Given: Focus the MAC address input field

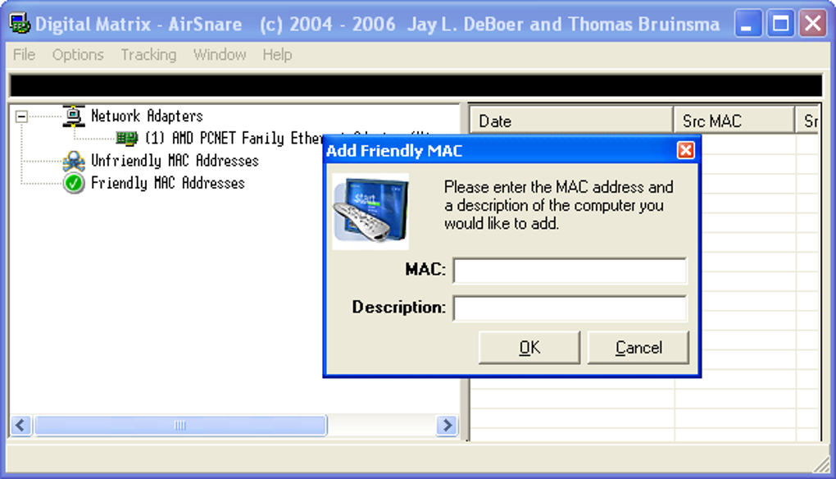Looking at the screenshot, I should pyautogui.click(x=570, y=271).
